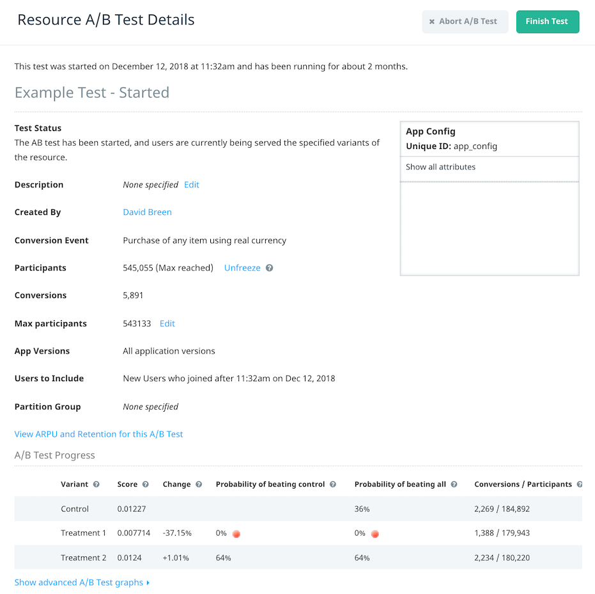Screen dimensions: 595x594
Task: Expand Show all attributes in App Config
Action: (440, 167)
